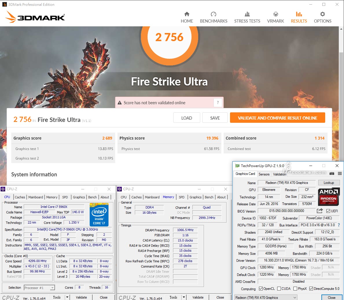Click the GPU-Z screenshot camera icon

tap(332, 173)
